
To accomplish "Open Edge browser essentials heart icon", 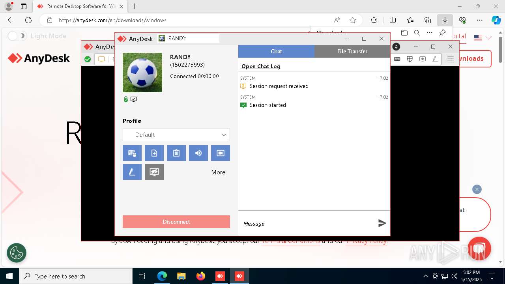I will click(462, 20).
